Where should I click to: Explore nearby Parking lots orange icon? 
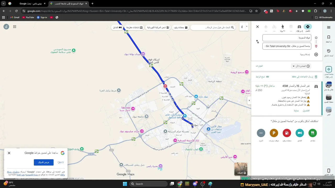coord(274,133)
